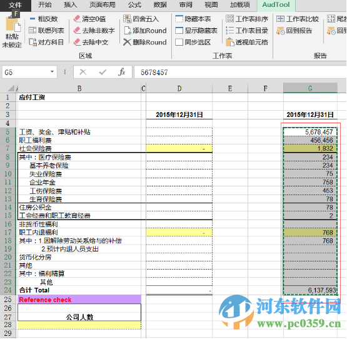Image resolution: width=347 pixels, height=339 pixels.
Task: Select yellow cell D7
Action: [179, 149]
